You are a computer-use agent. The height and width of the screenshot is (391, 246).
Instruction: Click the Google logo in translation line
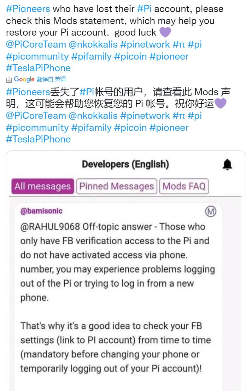click(24, 79)
